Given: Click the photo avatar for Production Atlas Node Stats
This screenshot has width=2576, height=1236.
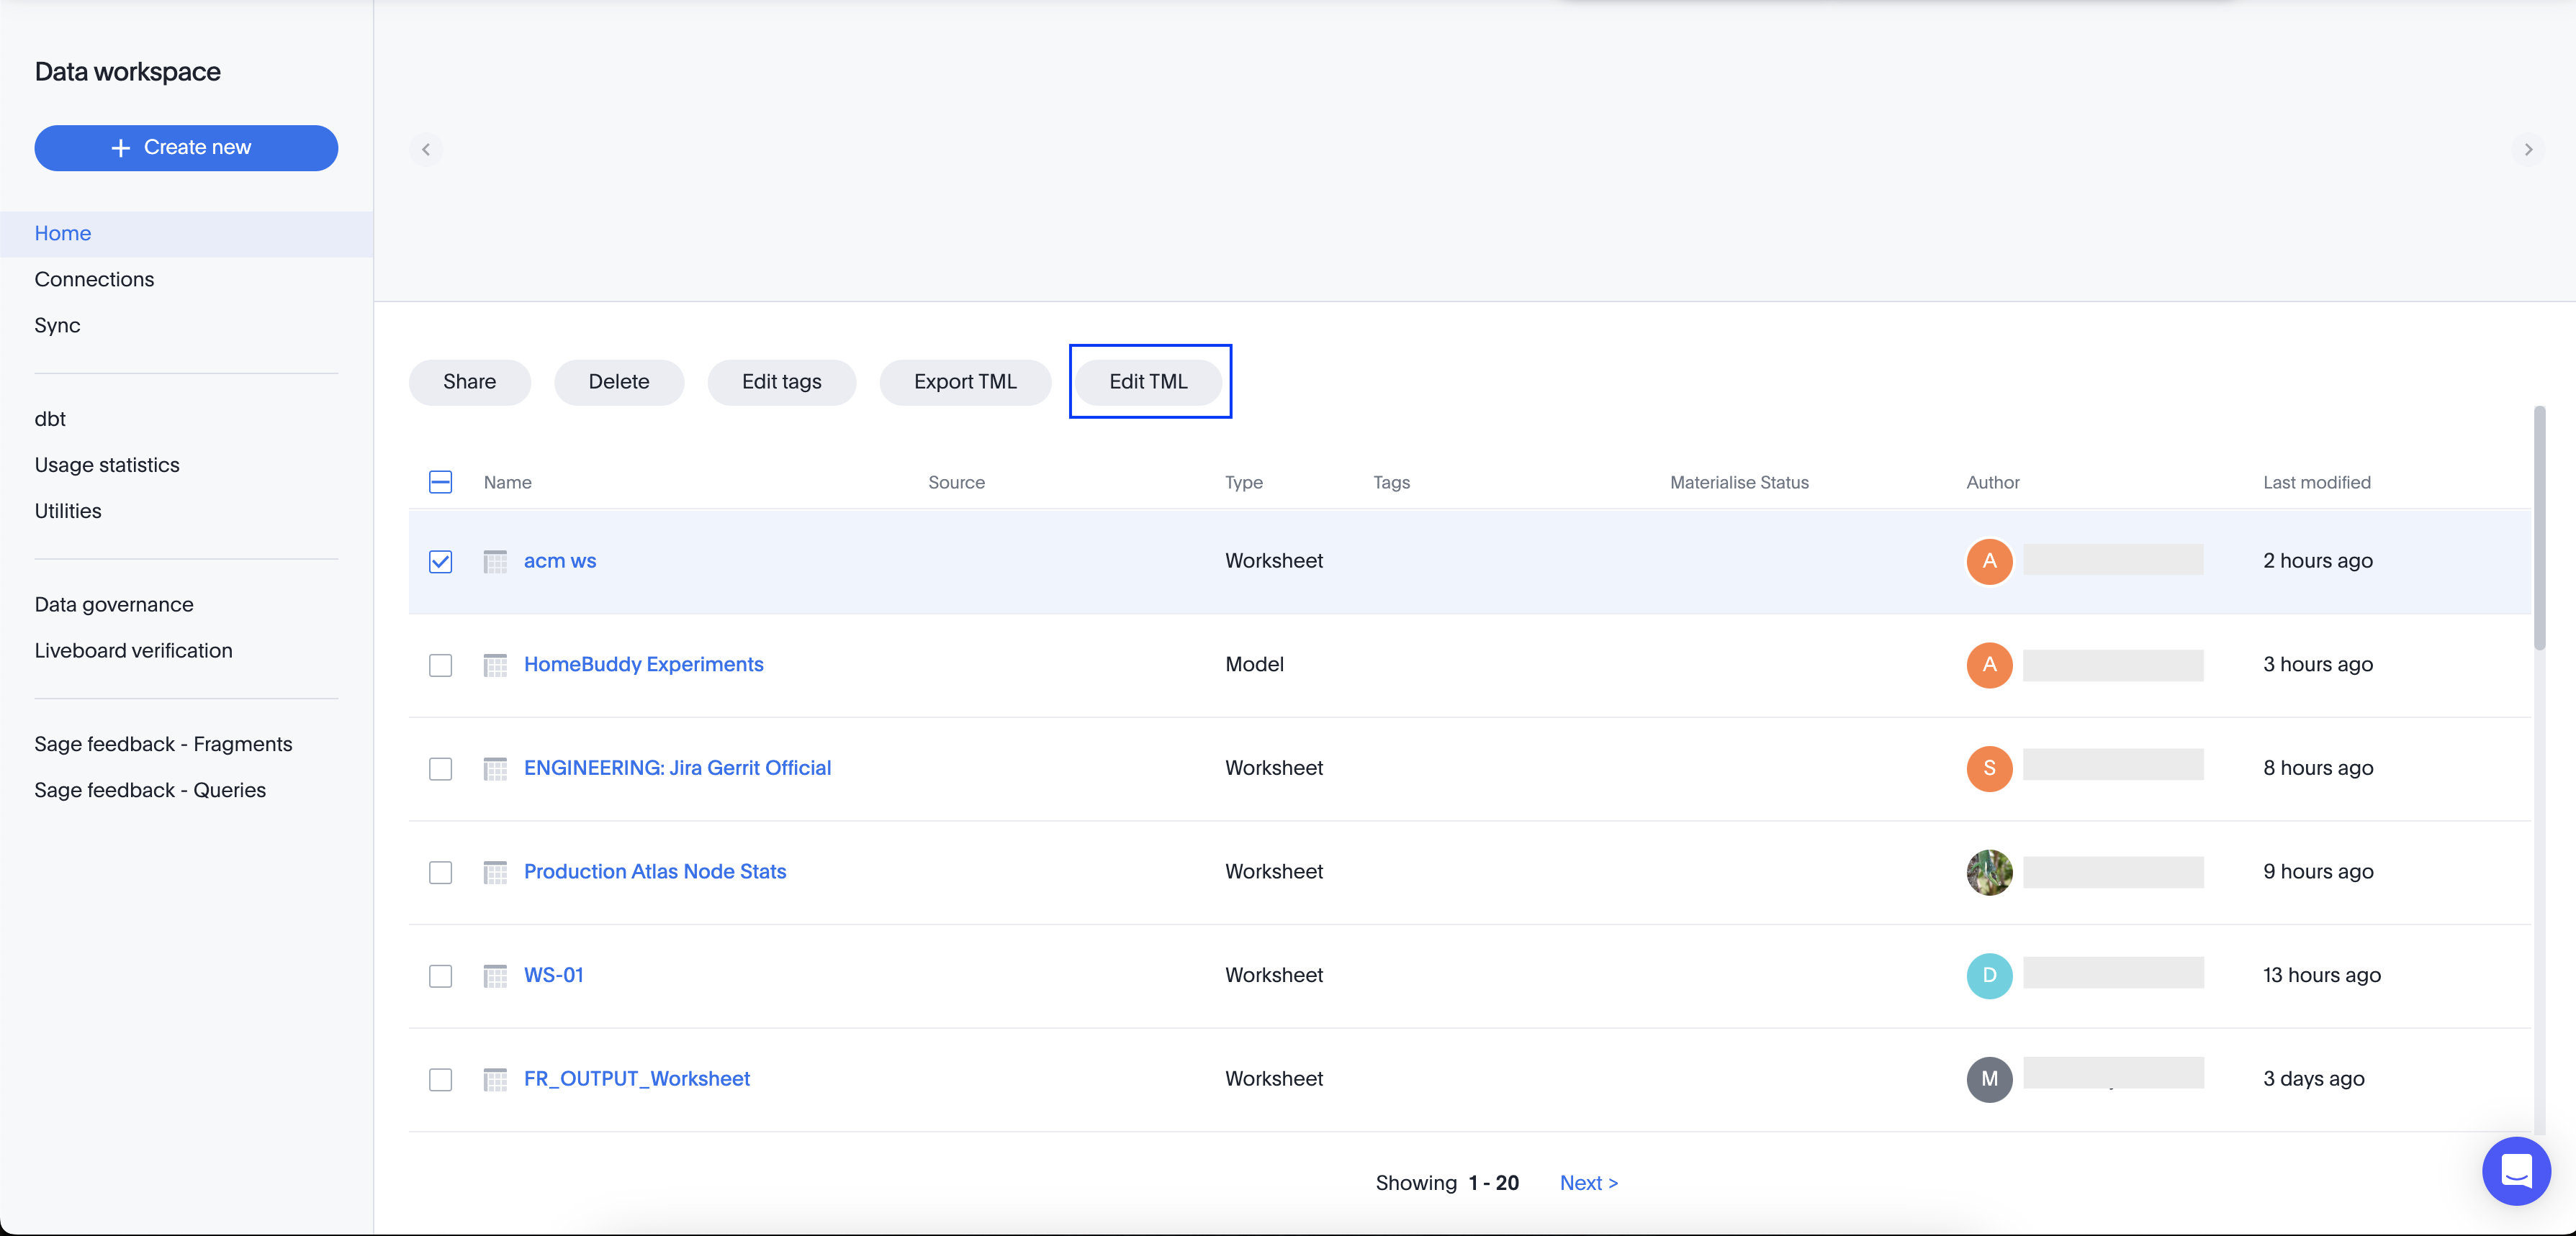Looking at the screenshot, I should 1989,872.
